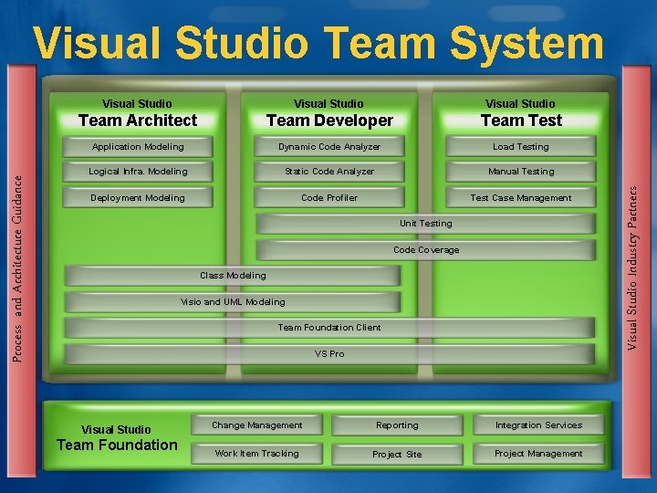Click Visual Studio text above Team Test

point(520,103)
